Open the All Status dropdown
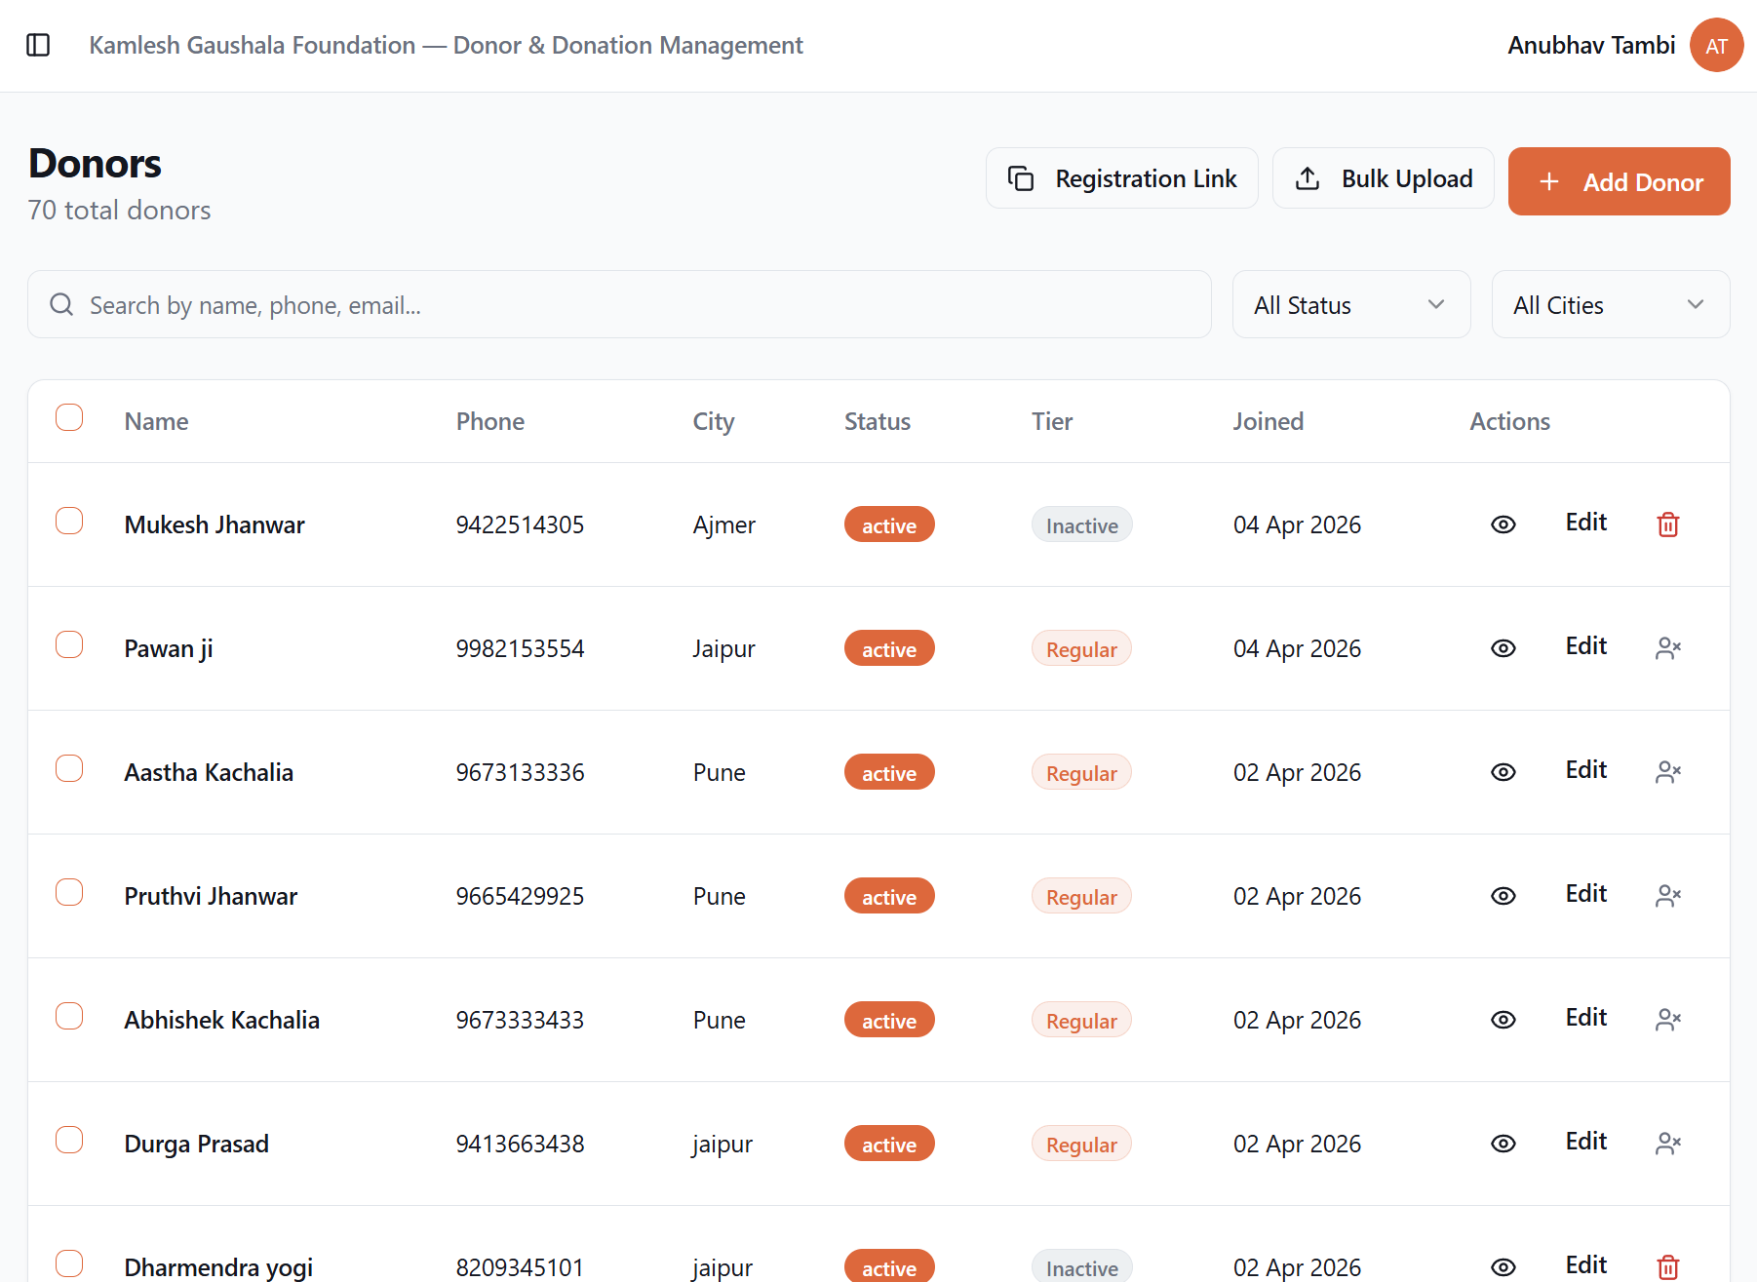The width and height of the screenshot is (1757, 1282). [x=1351, y=304]
